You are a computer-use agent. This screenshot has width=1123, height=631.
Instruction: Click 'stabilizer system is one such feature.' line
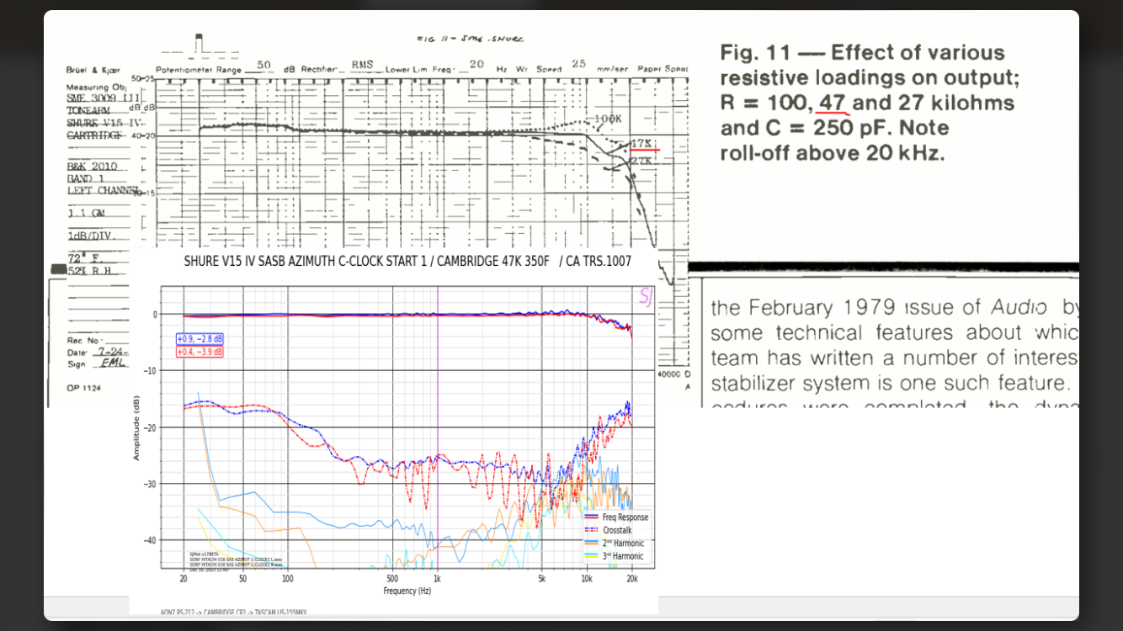[x=891, y=384]
